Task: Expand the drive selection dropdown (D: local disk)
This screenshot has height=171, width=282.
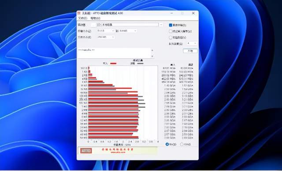Action: click(x=161, y=25)
